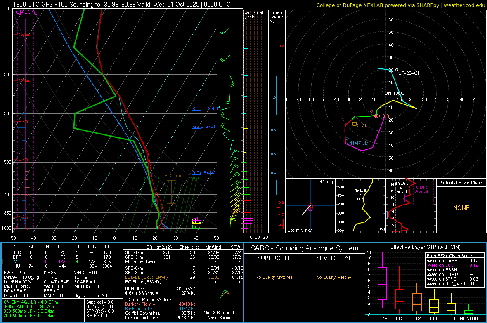Click the Eff Shear (EBWD) row
487x323 pixels.
tap(184, 282)
